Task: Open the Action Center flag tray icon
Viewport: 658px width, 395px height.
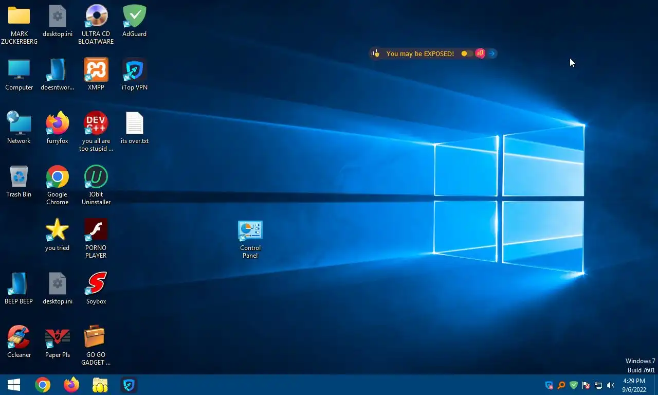Action: pos(586,385)
